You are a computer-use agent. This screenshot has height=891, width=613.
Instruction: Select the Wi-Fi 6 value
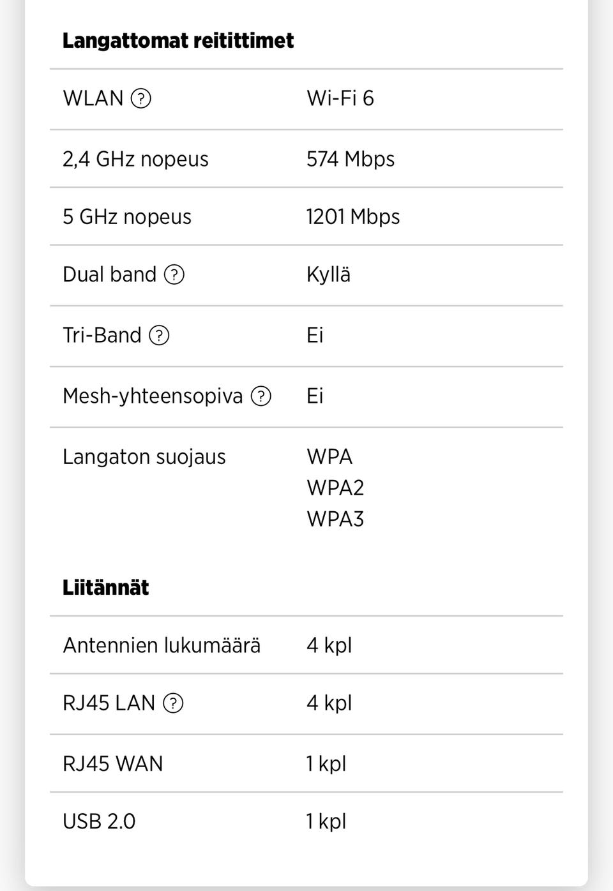pos(340,98)
